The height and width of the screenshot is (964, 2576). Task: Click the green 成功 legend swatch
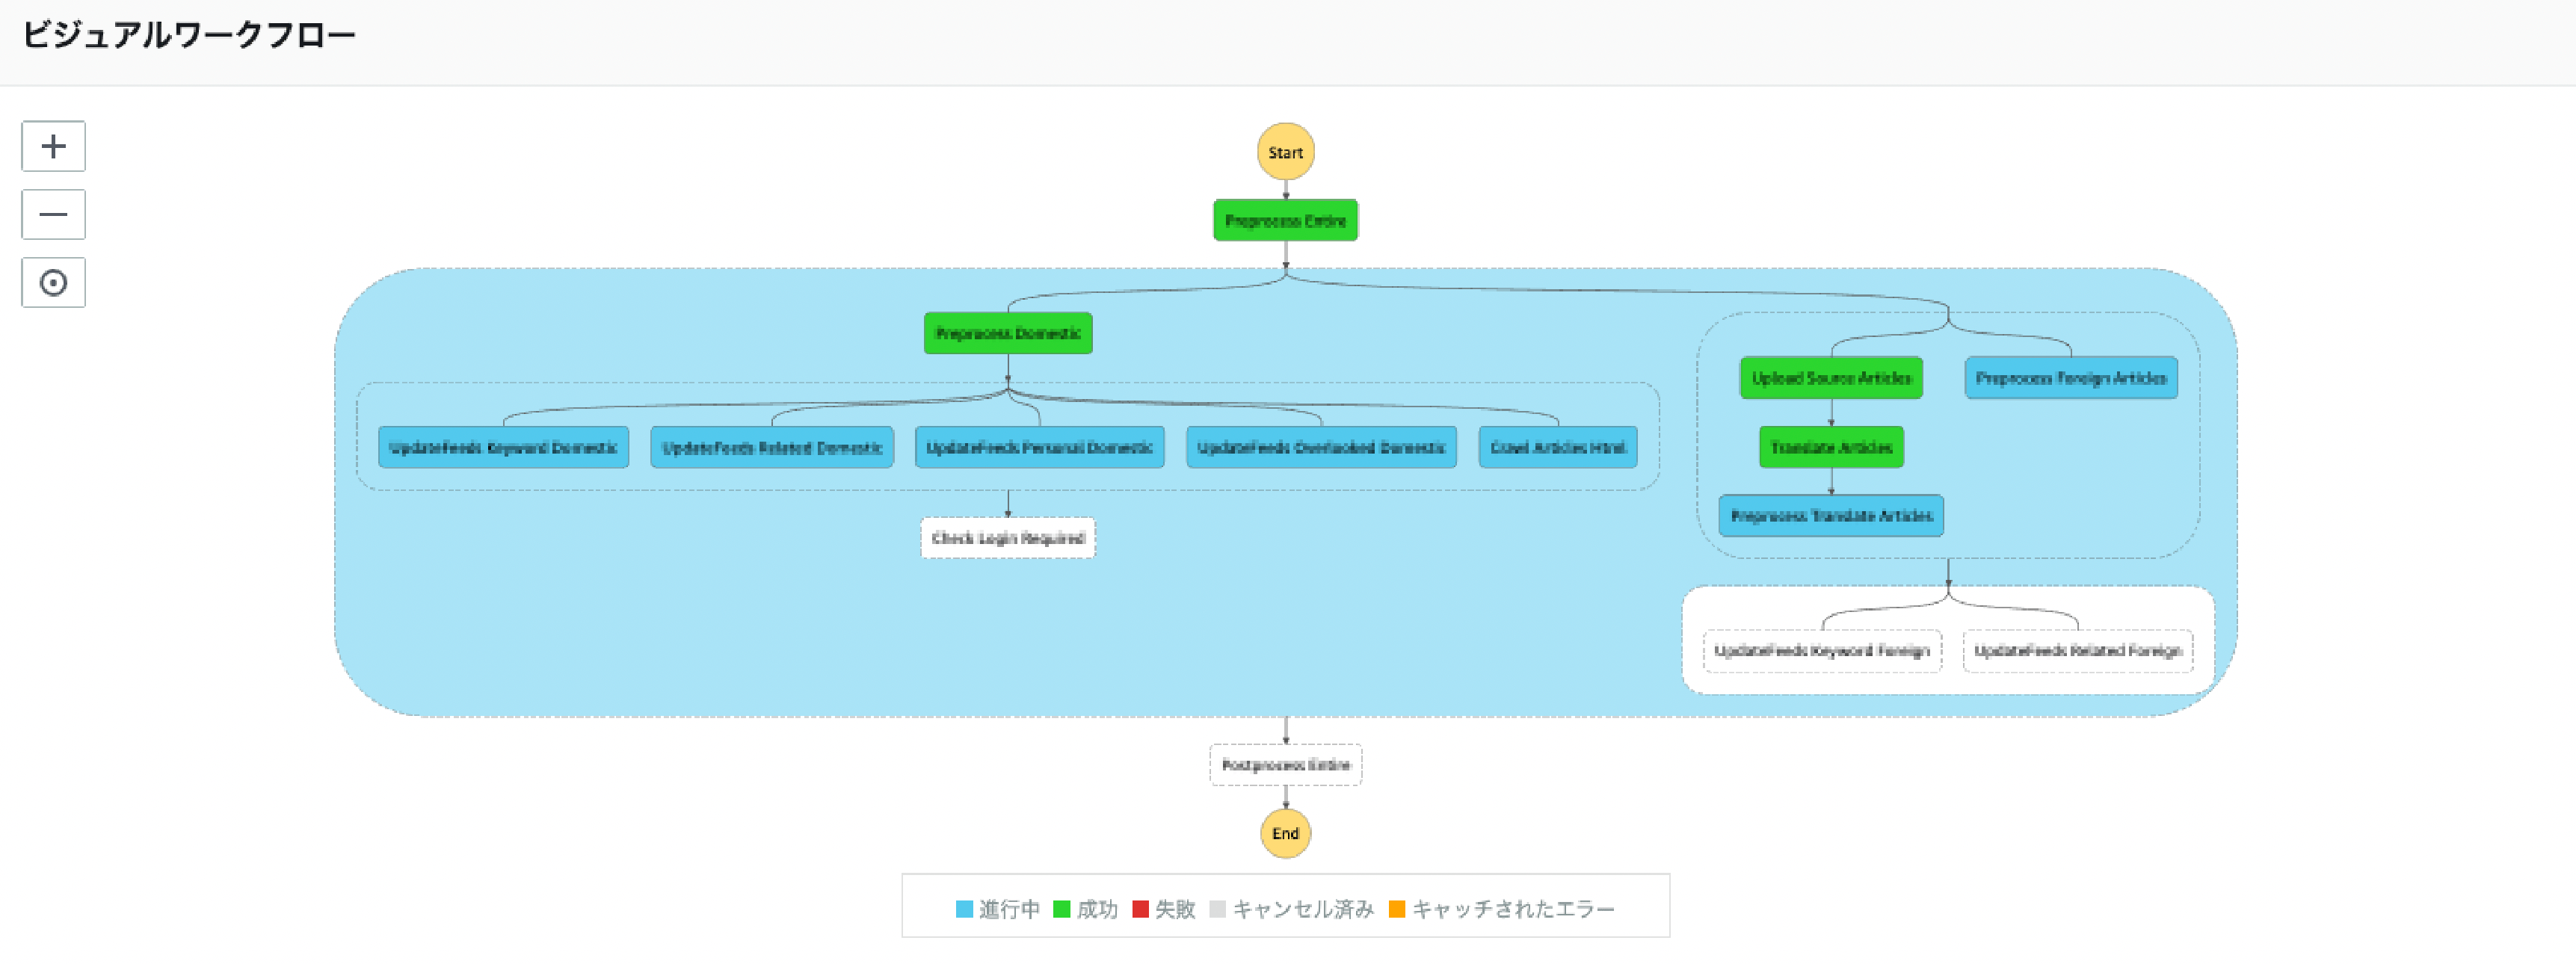tap(1062, 909)
